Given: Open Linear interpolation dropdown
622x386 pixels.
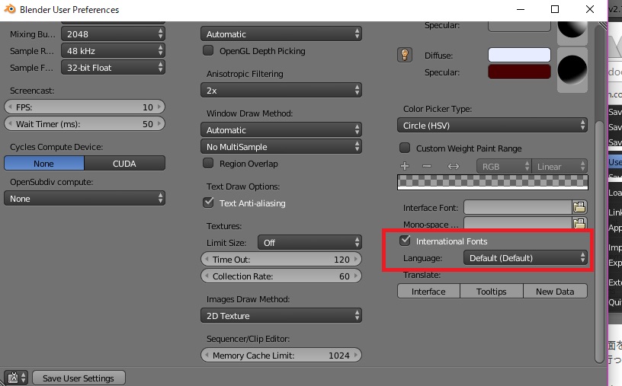Looking at the screenshot, I should pyautogui.click(x=559, y=167).
